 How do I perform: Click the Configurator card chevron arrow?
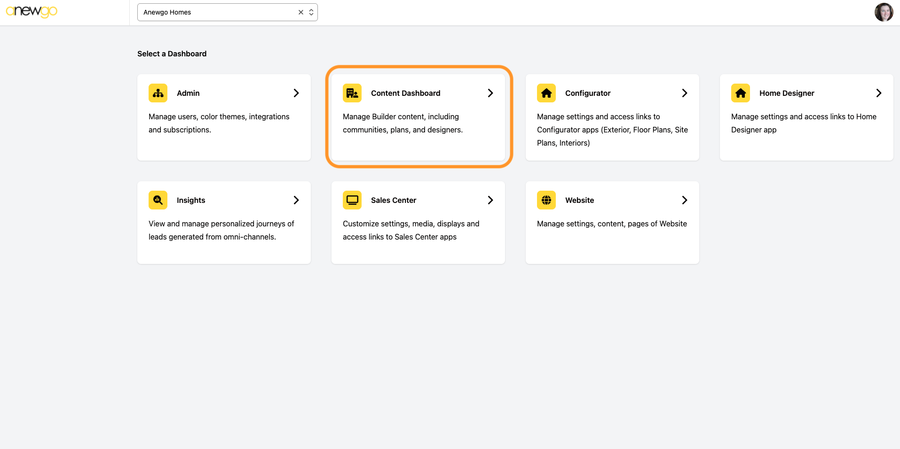[x=685, y=93]
